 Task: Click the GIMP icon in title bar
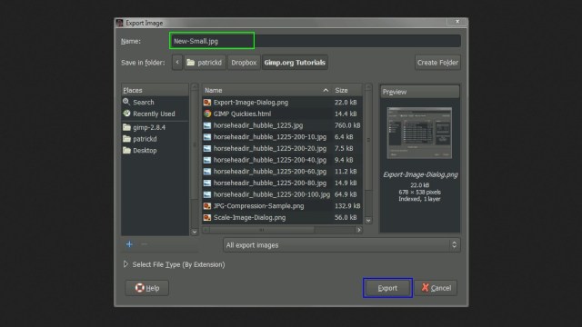pyautogui.click(x=119, y=23)
